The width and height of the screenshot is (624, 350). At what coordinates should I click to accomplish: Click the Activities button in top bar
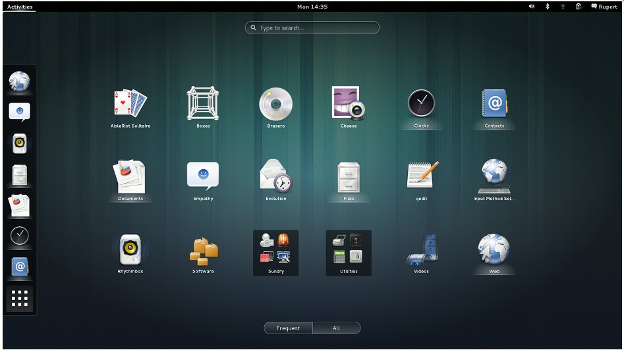[x=20, y=7]
